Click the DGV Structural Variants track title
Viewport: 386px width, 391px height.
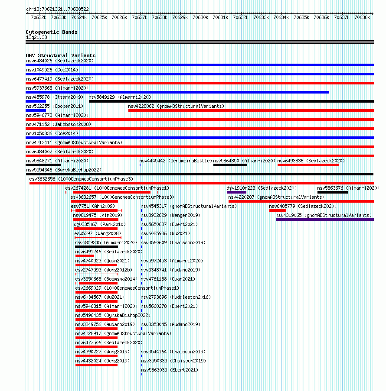pyautogui.click(x=61, y=55)
